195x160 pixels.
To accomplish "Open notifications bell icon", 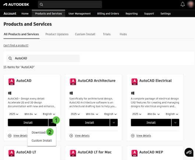I will click(x=182, y=4).
